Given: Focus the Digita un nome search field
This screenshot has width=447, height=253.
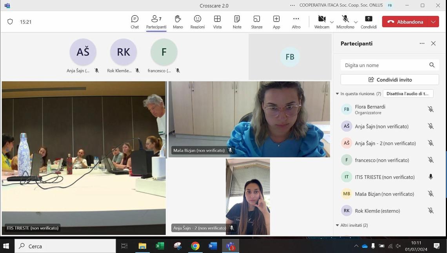Looking at the screenshot, I should [390, 65].
